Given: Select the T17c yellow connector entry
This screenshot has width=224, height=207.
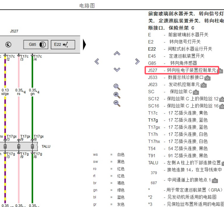Looking at the screenshot, I should point(178,113).
